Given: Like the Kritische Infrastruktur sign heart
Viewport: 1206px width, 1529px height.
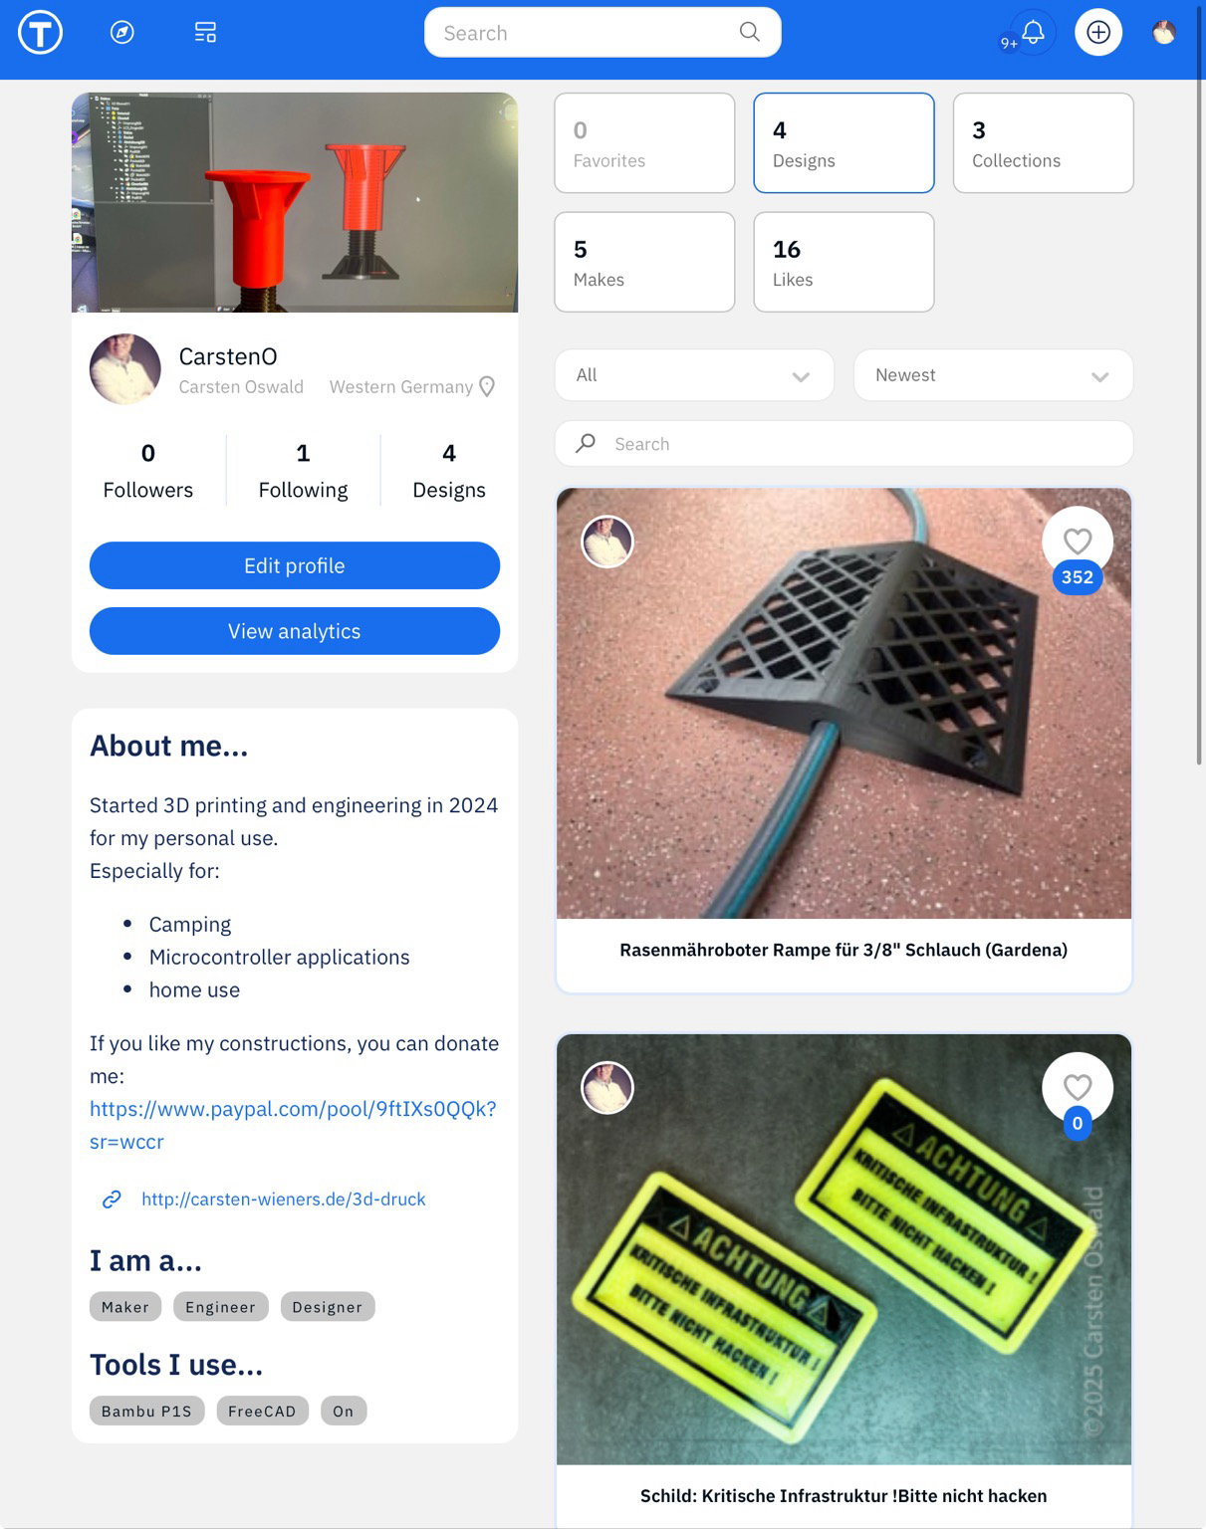Looking at the screenshot, I should [1078, 1087].
